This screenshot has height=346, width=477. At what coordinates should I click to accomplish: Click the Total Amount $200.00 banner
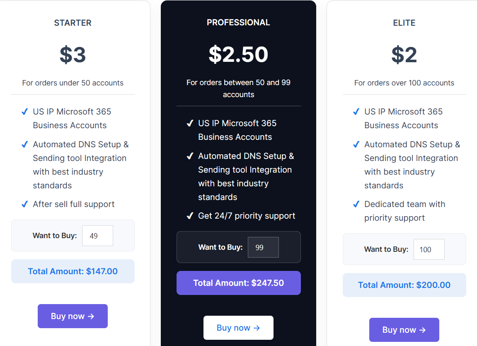tap(404, 285)
